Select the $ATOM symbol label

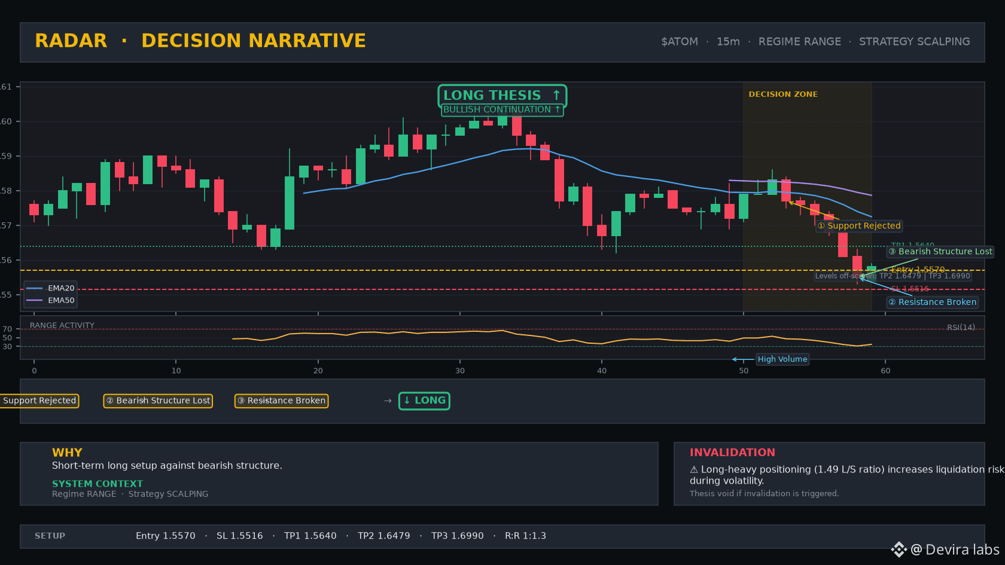point(680,42)
